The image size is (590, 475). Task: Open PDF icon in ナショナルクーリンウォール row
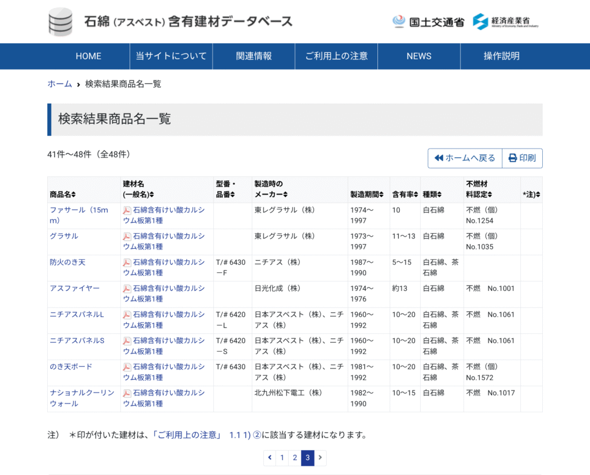coord(127,393)
